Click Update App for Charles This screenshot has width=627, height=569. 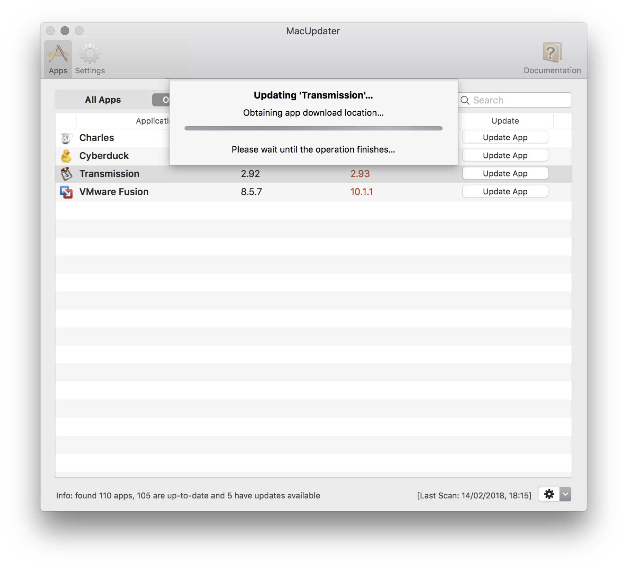pyautogui.click(x=505, y=137)
